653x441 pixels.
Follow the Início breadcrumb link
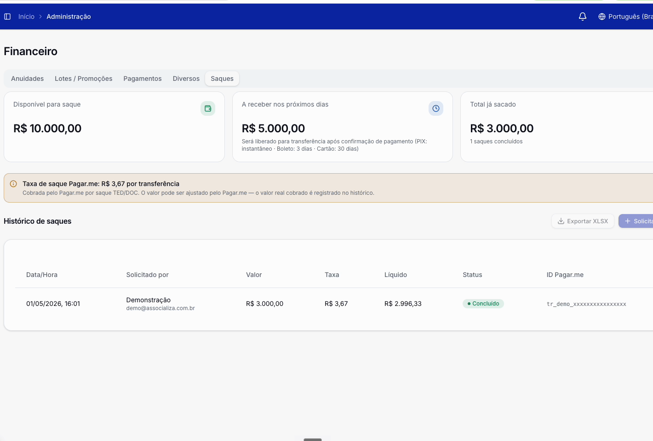(x=26, y=17)
